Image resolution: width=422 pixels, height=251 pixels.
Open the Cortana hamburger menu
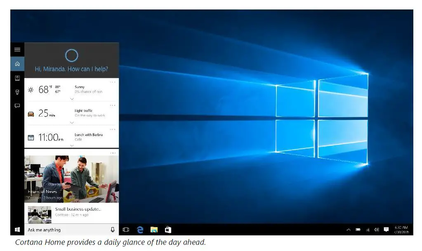[17, 50]
